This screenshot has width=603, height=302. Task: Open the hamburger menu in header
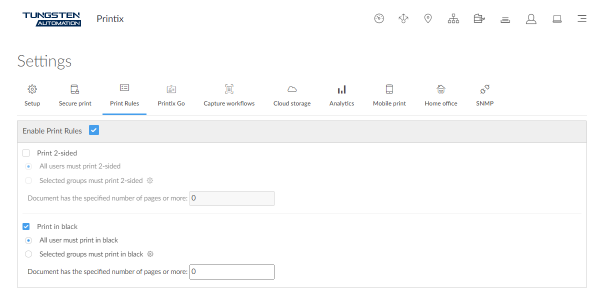tap(581, 19)
